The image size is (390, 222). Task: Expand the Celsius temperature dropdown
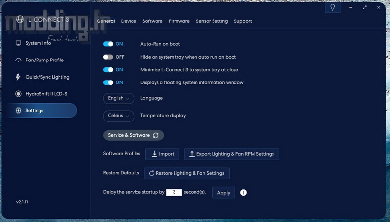coord(118,116)
